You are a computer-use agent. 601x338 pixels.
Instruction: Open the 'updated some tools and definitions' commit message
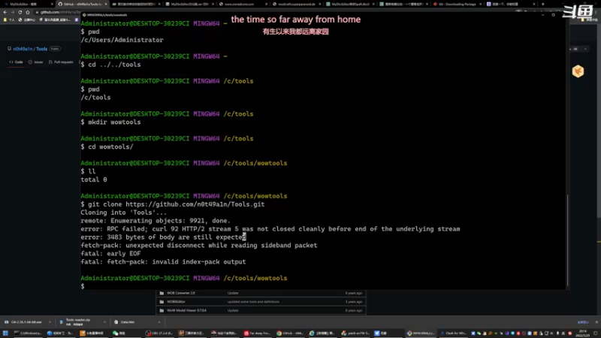253,302
